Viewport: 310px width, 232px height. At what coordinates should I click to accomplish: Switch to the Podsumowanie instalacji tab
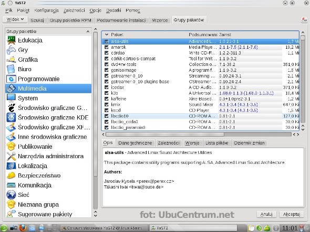pyautogui.click(x=121, y=20)
